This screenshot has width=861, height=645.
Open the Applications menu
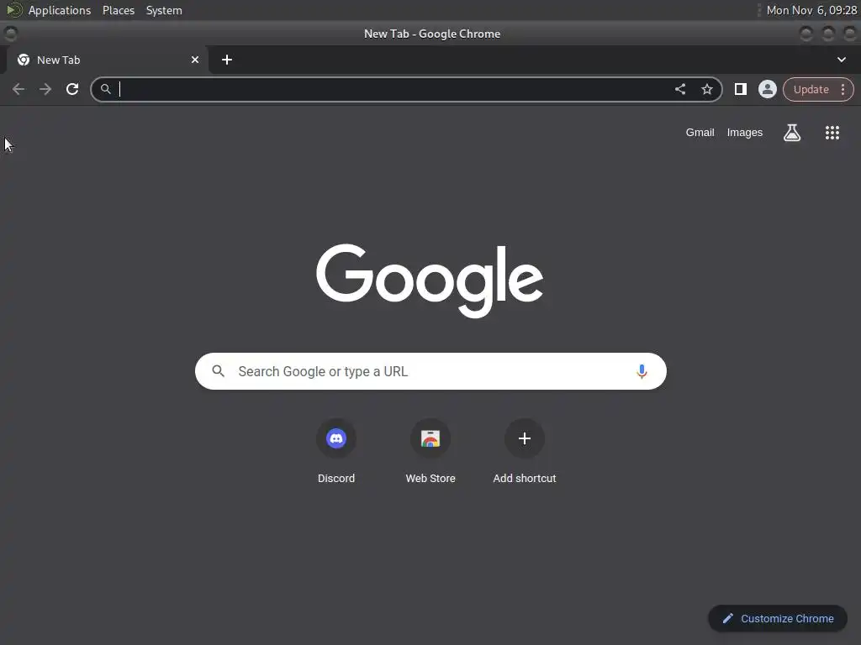(60, 10)
